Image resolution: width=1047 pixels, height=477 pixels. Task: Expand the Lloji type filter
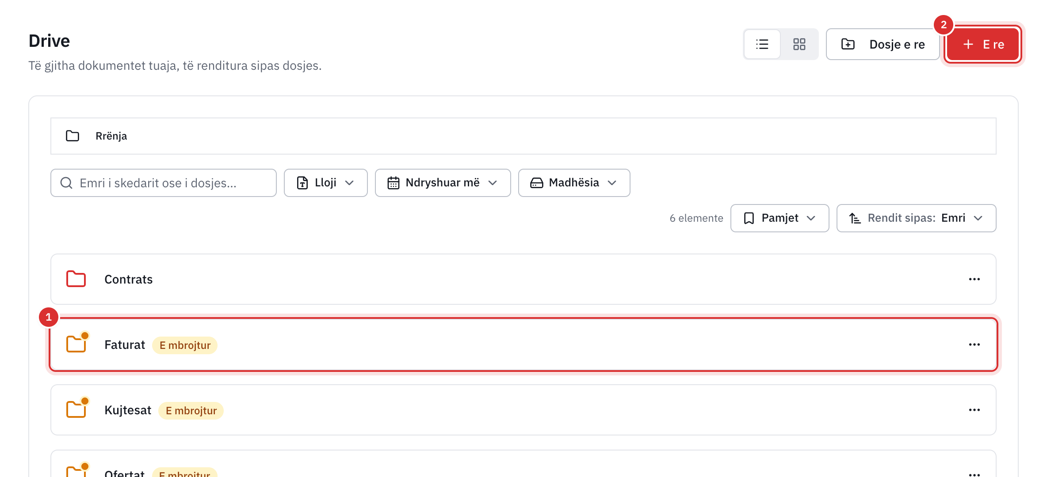click(325, 183)
